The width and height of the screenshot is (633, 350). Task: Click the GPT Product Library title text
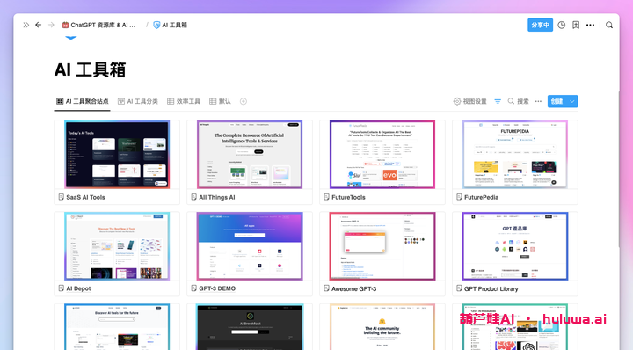(x=491, y=289)
